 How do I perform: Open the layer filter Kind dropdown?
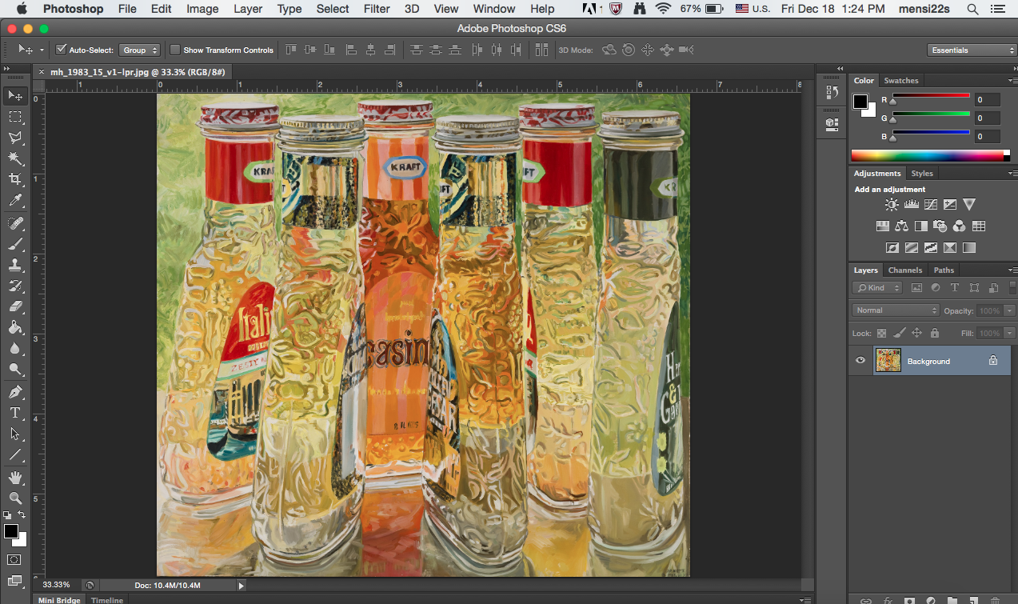[877, 288]
